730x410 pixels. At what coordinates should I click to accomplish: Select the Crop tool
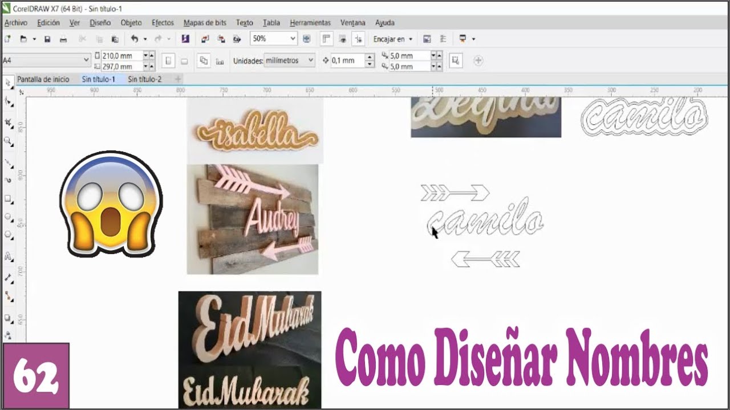[x=8, y=122]
